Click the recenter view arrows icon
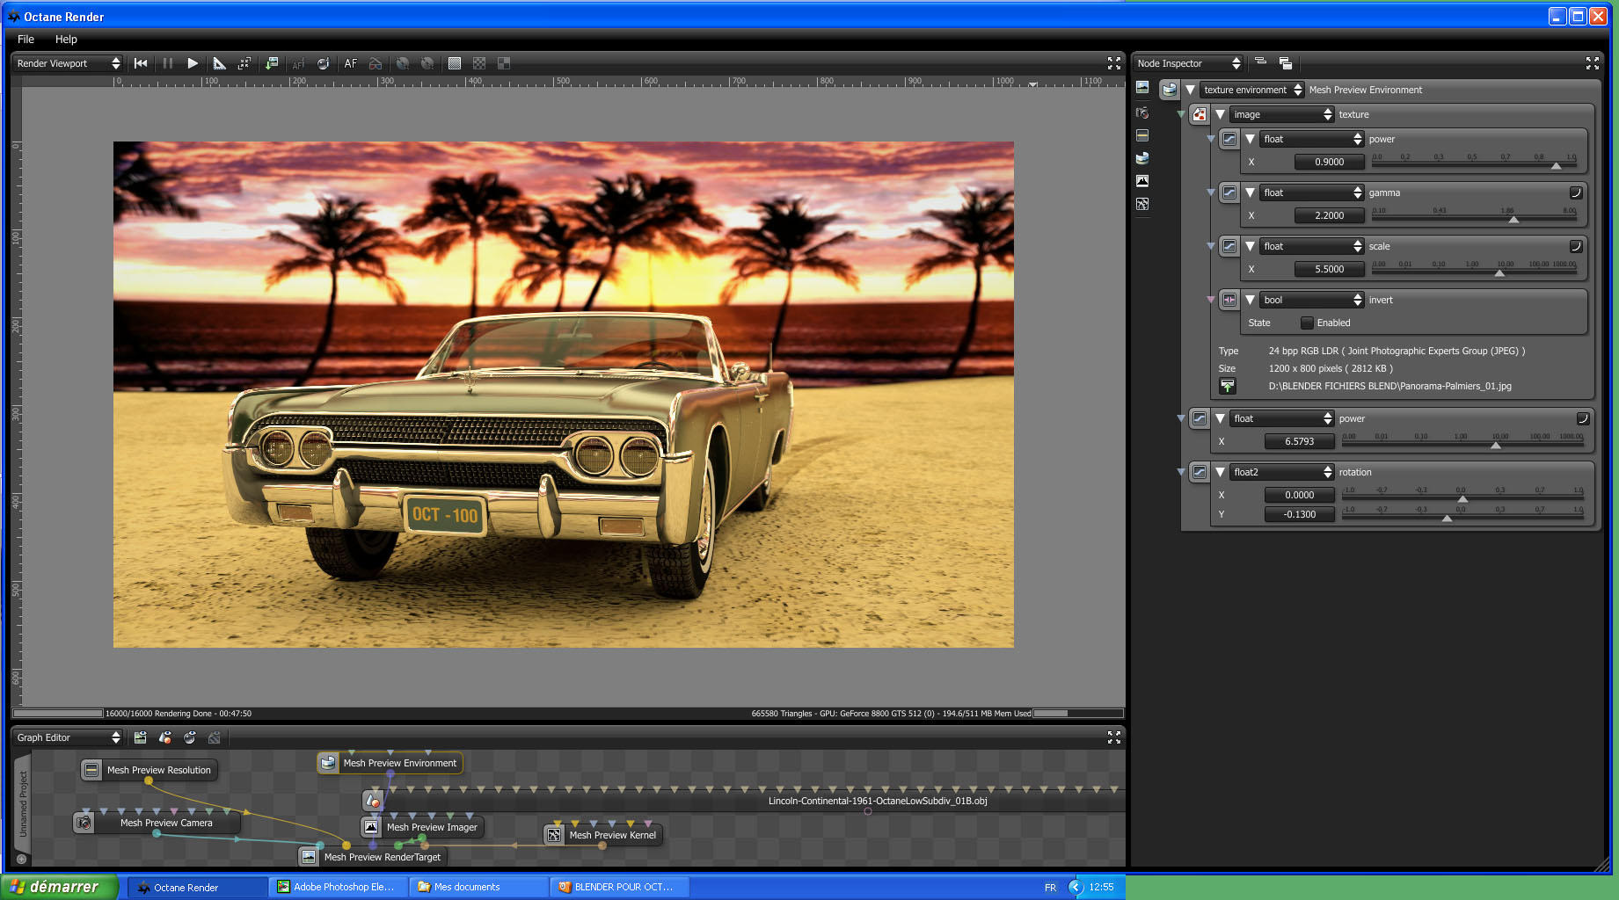The image size is (1619, 900). 244,63
